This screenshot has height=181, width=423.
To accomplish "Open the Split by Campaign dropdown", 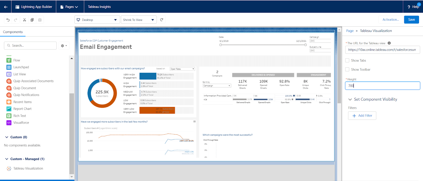I will click(x=217, y=86).
